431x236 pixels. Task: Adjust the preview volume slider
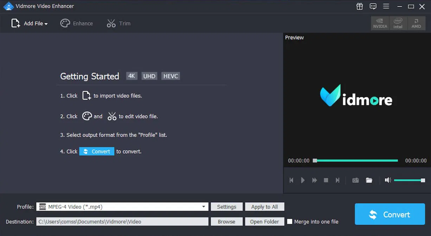(410, 180)
